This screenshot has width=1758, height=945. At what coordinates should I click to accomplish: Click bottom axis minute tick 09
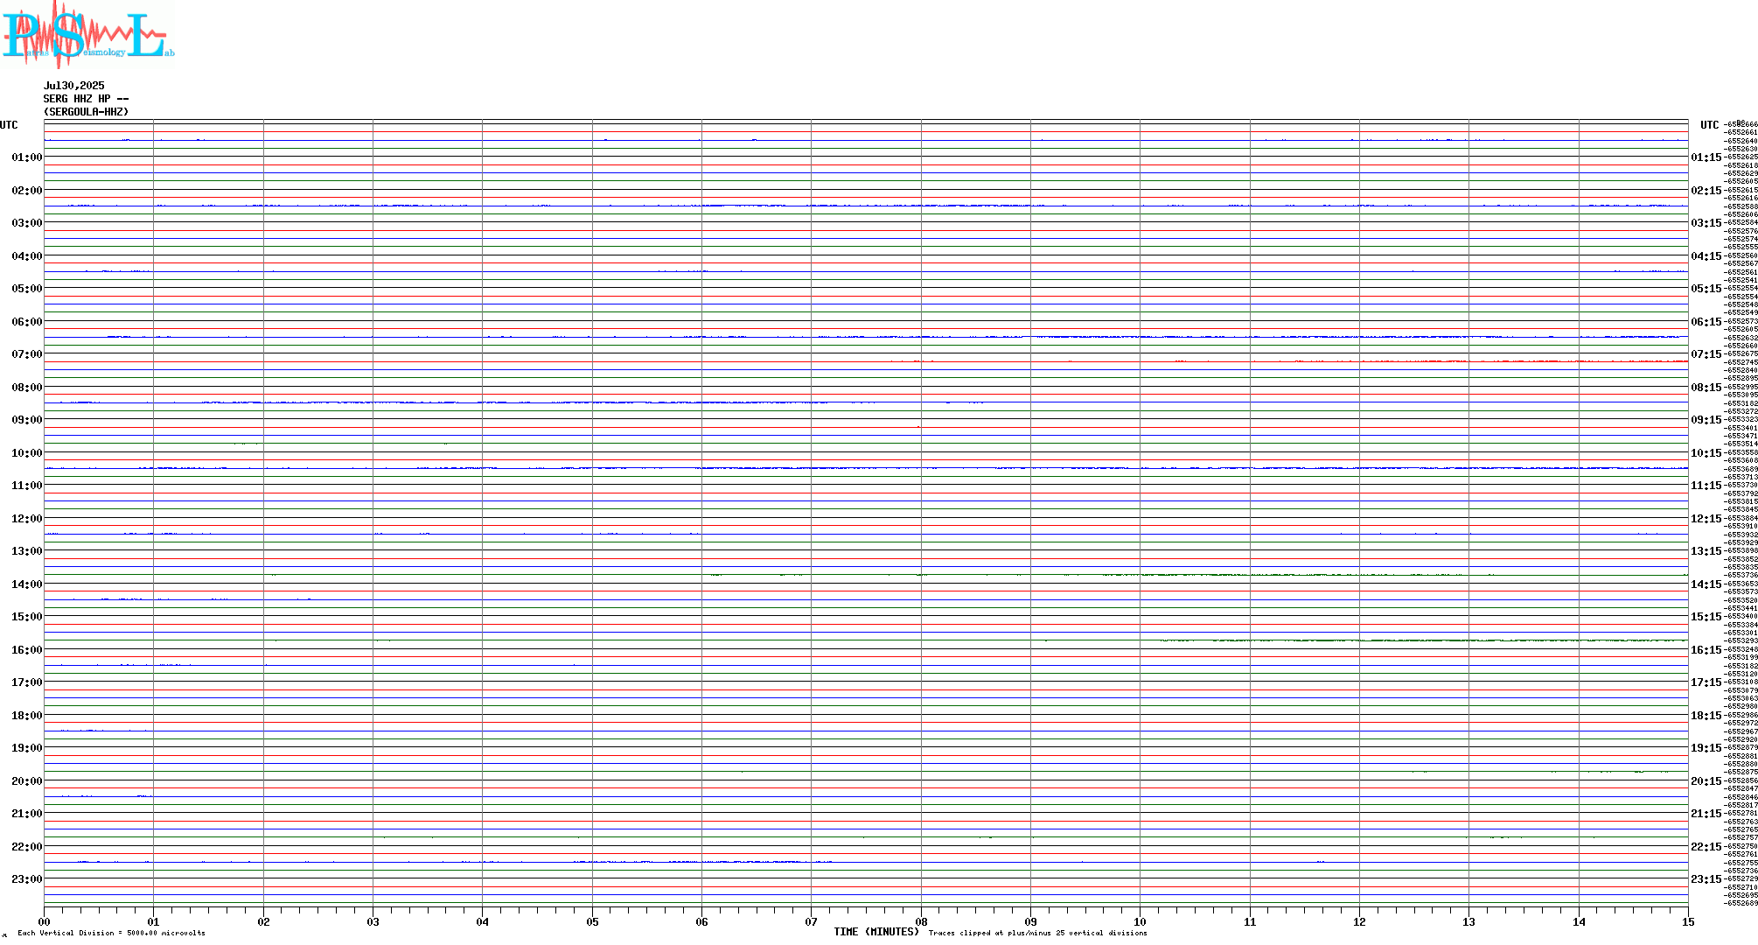(1030, 921)
